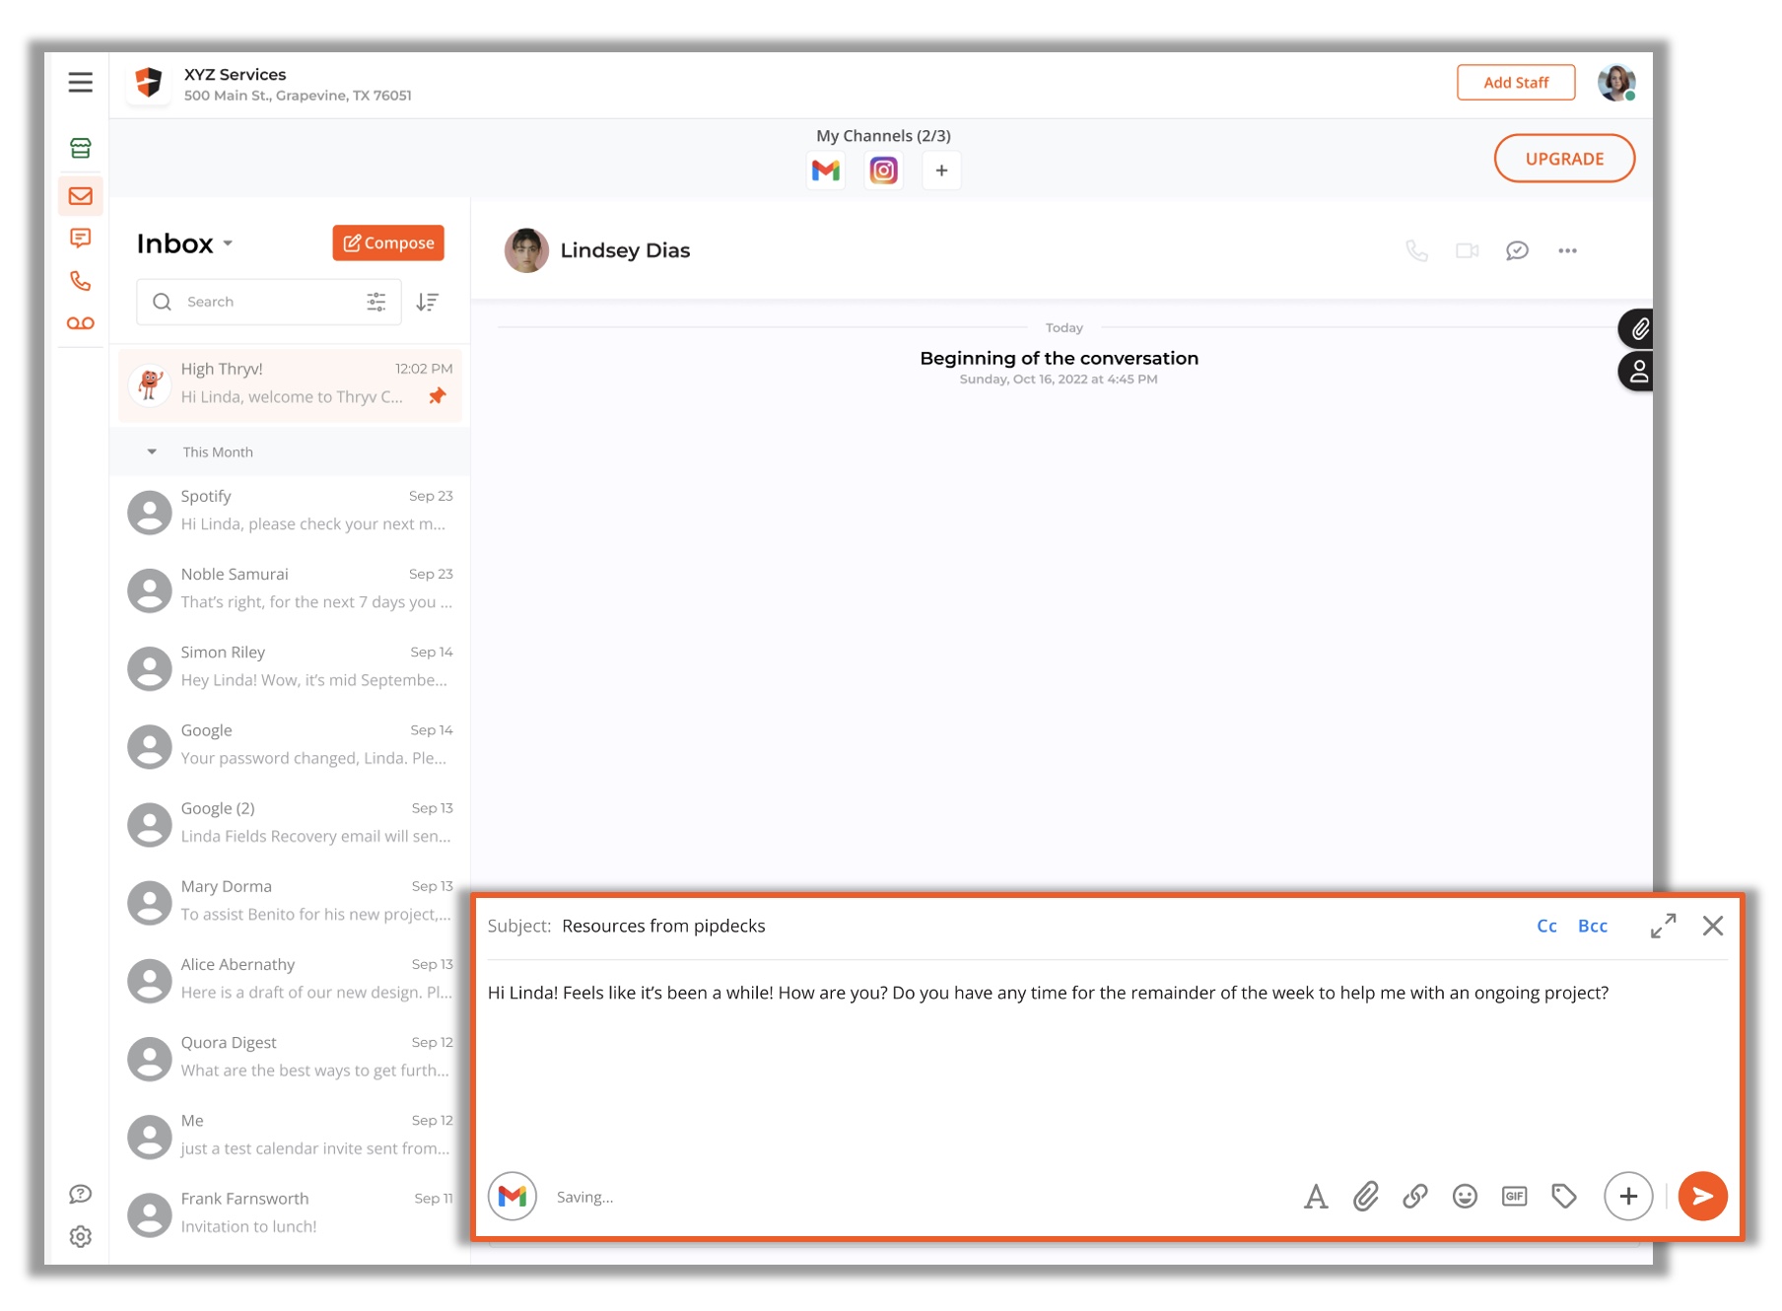1782x1311 pixels.
Task: Open the team chat icon in sidebar
Action: [x=81, y=238]
